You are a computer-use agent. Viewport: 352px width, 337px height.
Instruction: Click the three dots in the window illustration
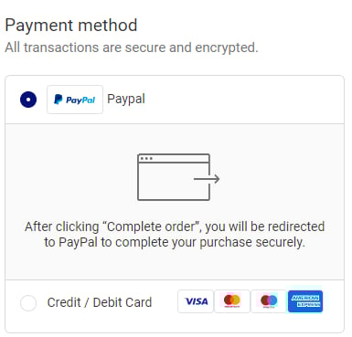[146, 158]
